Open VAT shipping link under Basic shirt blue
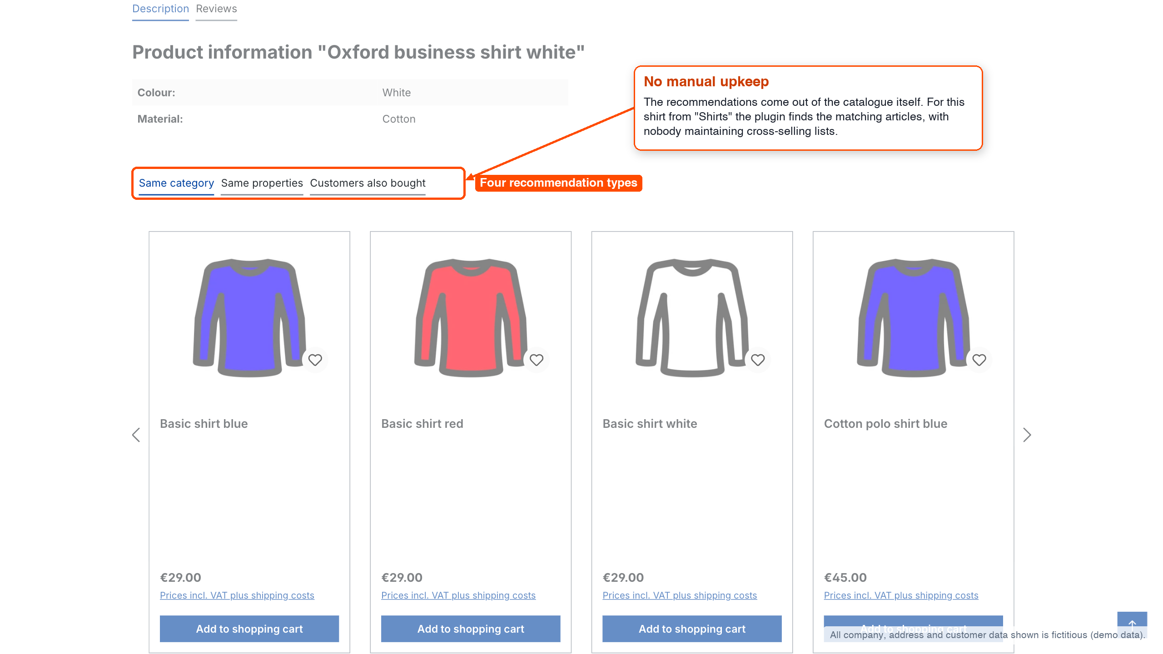This screenshot has width=1163, height=654. click(237, 595)
